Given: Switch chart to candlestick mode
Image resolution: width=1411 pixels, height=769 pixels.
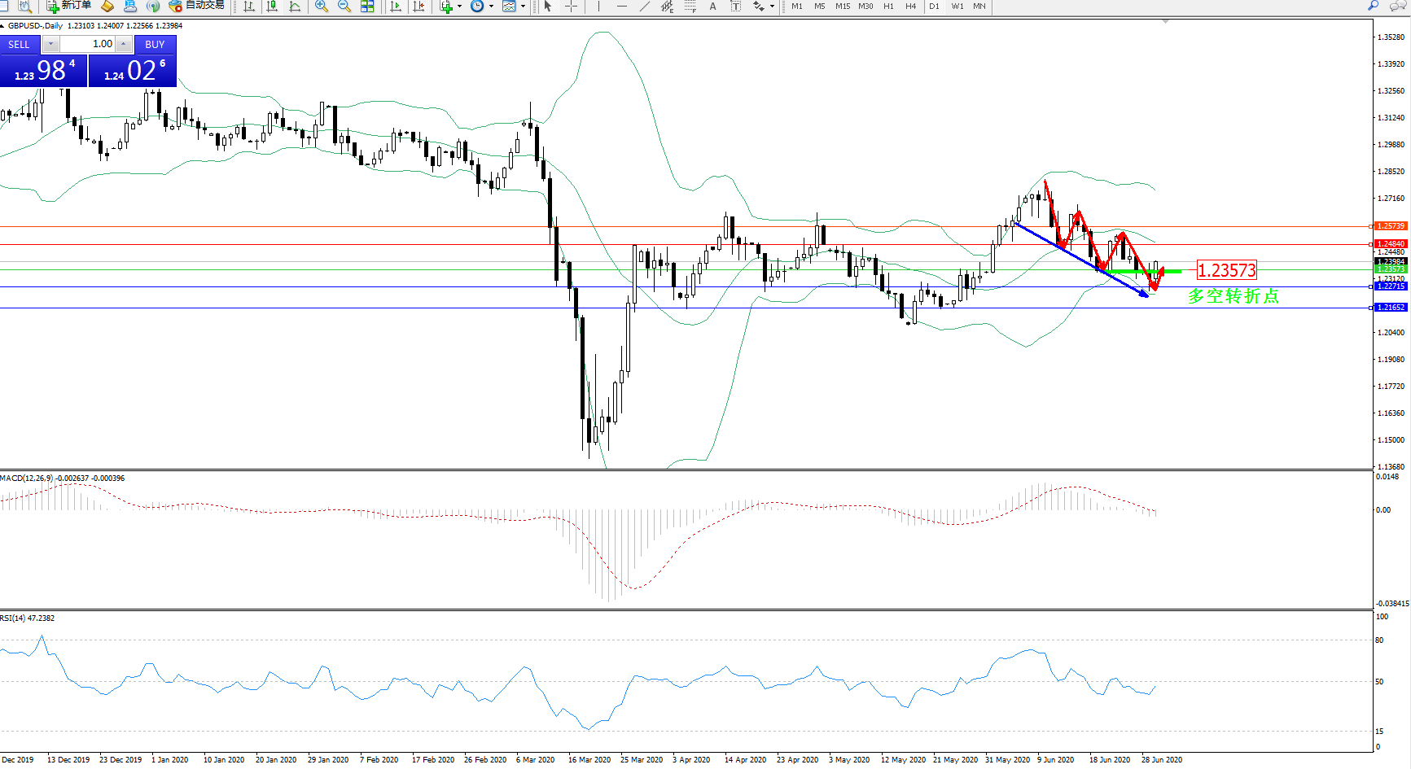Looking at the screenshot, I should point(272,7).
